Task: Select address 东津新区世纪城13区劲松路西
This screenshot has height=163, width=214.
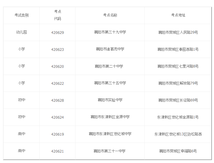Action: pos(178,134)
